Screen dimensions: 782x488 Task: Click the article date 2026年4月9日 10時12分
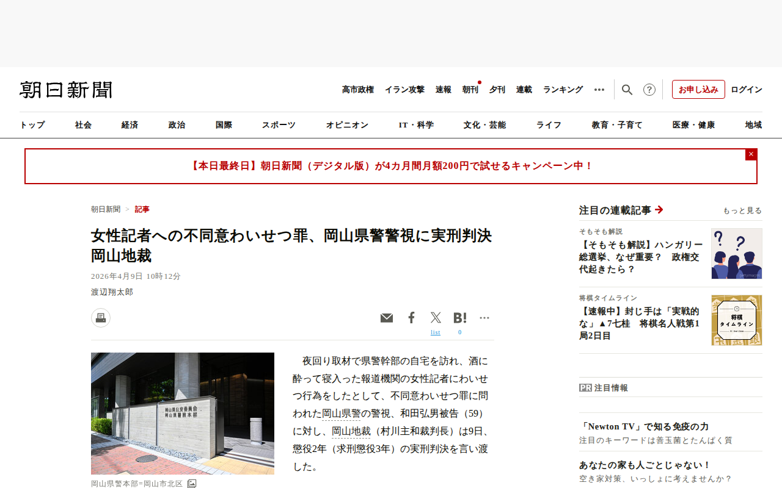pyautogui.click(x=136, y=276)
